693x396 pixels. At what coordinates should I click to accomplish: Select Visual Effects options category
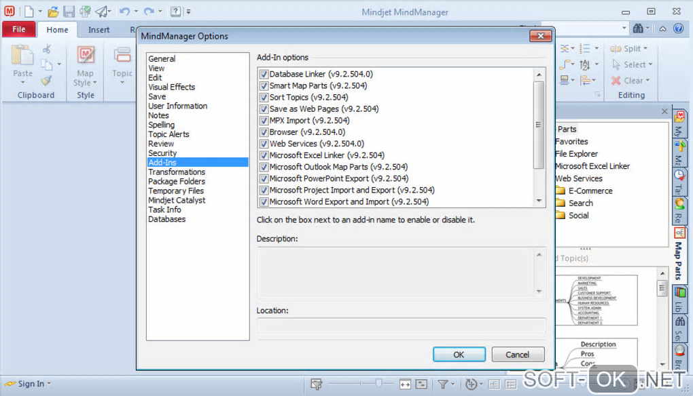[x=171, y=87]
